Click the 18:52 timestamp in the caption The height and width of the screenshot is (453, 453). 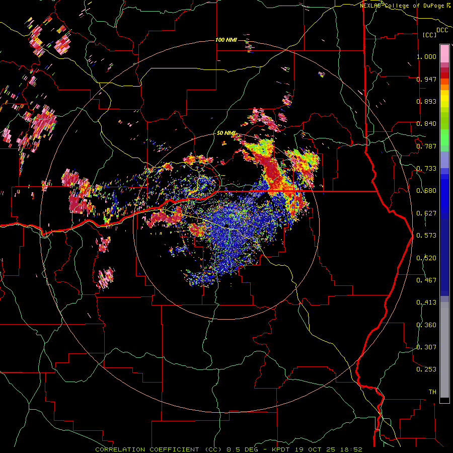pyautogui.click(x=352, y=449)
